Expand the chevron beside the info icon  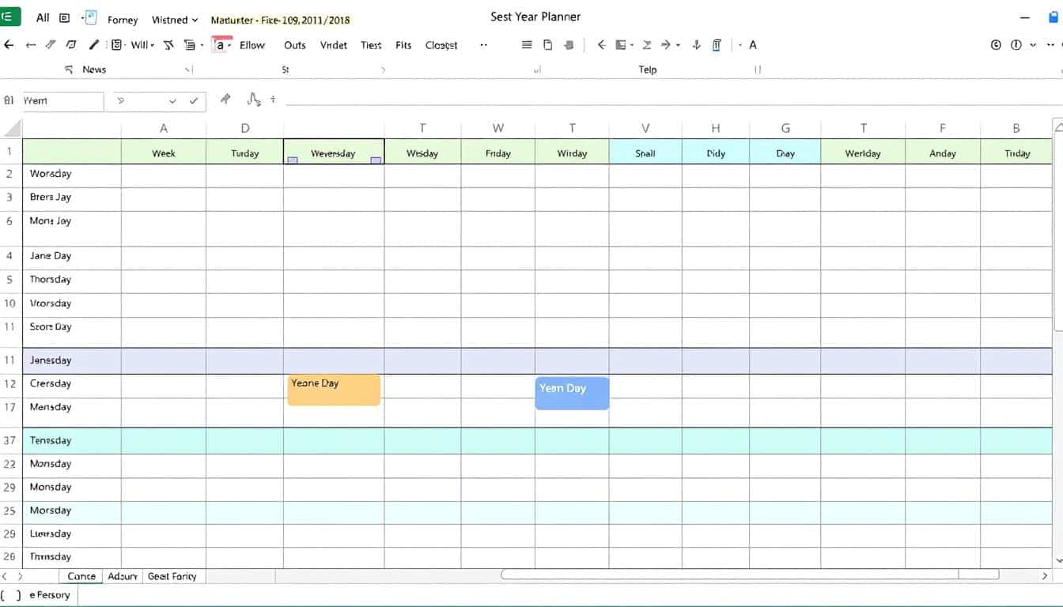pyautogui.click(x=1034, y=45)
